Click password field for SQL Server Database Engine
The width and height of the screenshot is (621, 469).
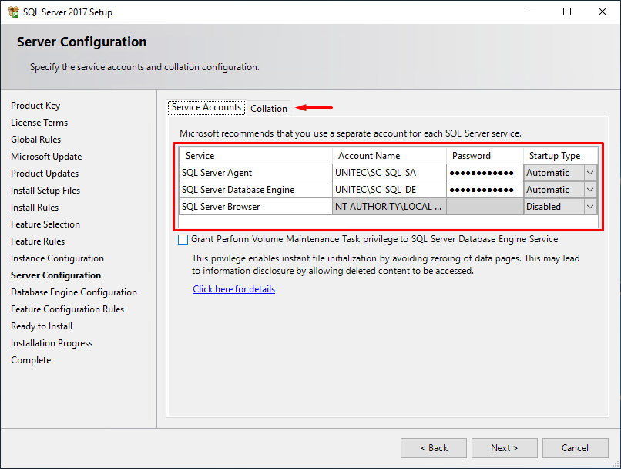coord(485,190)
